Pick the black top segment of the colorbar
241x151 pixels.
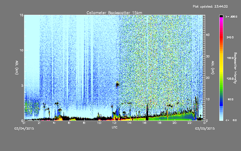tap(221, 16)
